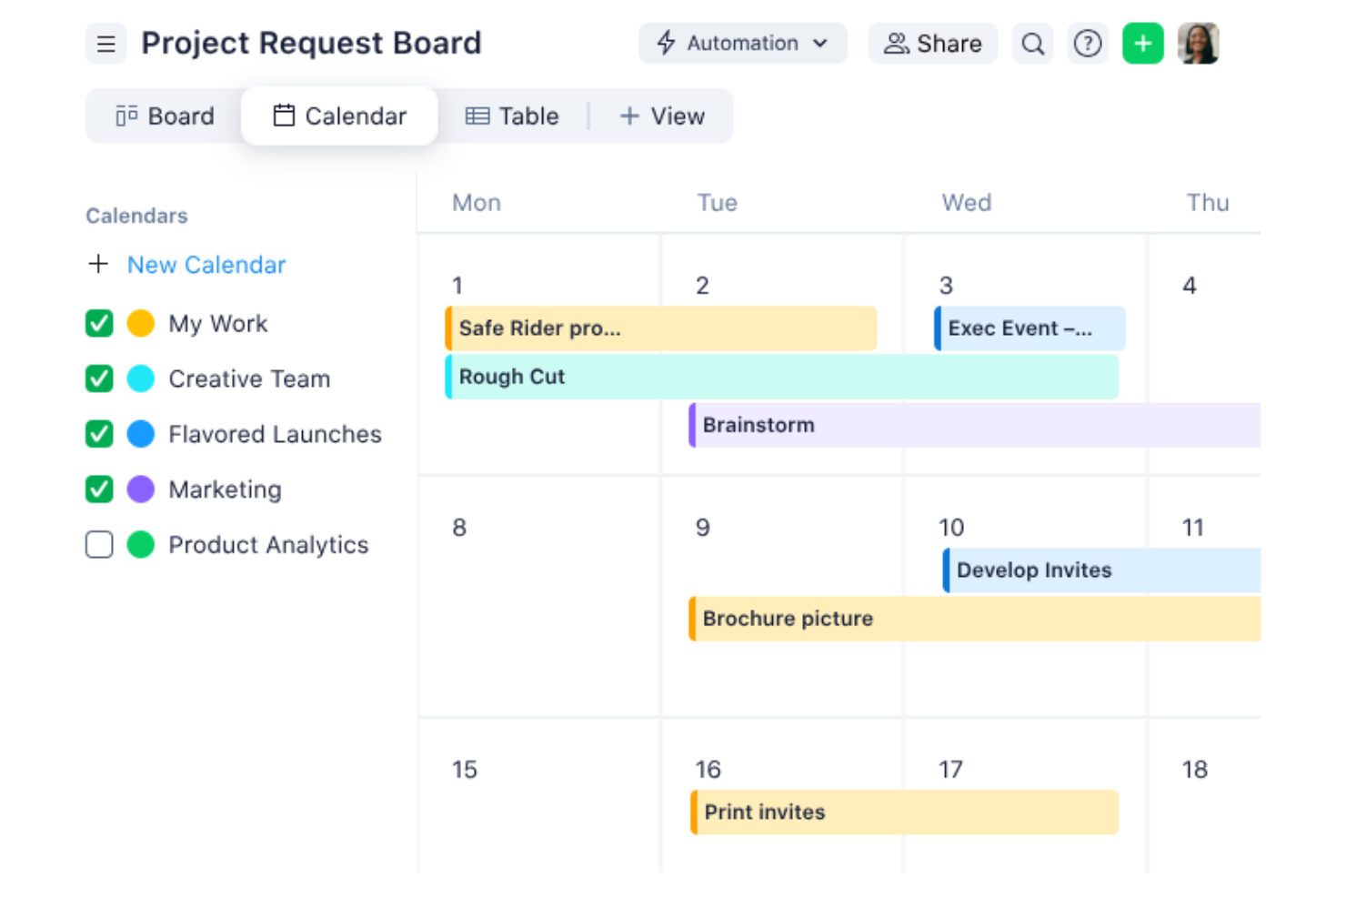Click the New Calendar link
The height and width of the screenshot is (898, 1346).
pyautogui.click(x=206, y=264)
